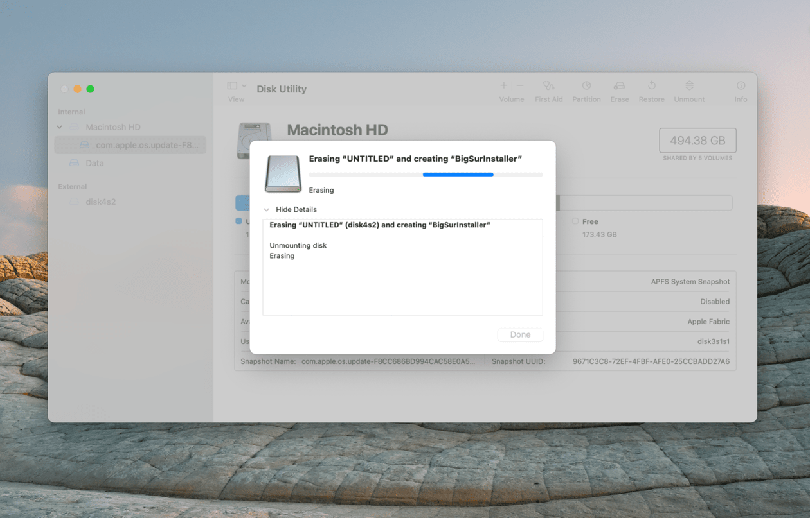Select com.apple.os.update snapshot in sidebar
Screen dimensions: 810x518
(x=130, y=145)
